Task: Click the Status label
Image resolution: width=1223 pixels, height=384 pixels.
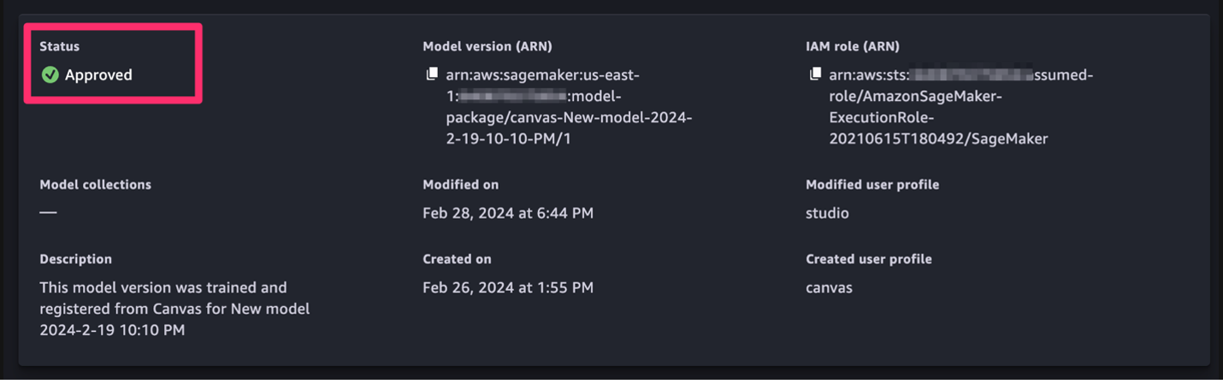Action: [x=59, y=46]
